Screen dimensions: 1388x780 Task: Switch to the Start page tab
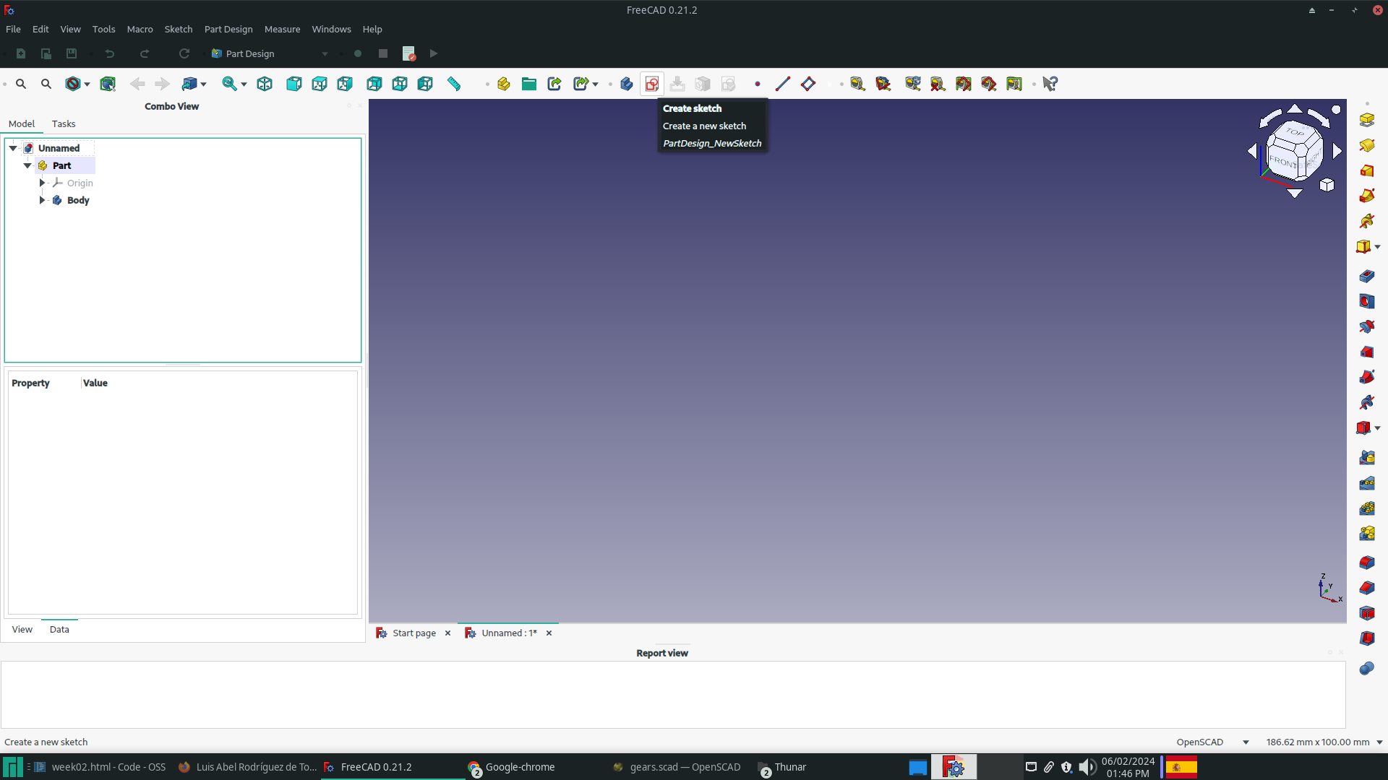(x=414, y=633)
